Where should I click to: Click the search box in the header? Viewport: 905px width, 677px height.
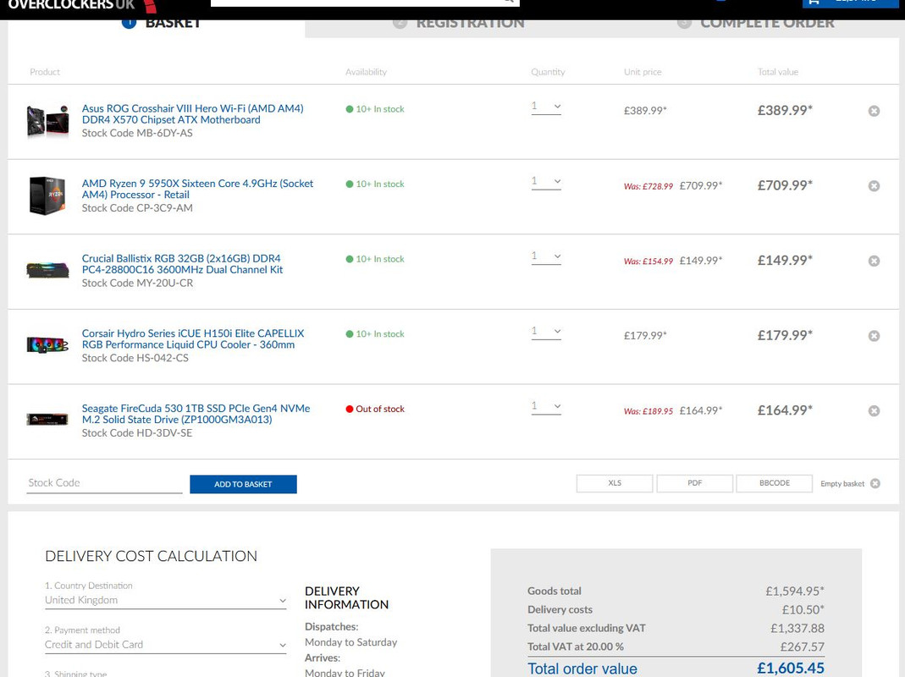365,3
